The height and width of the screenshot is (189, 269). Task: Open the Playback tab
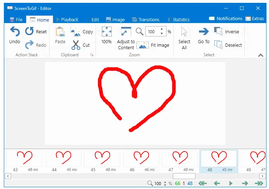pyautogui.click(x=67, y=19)
